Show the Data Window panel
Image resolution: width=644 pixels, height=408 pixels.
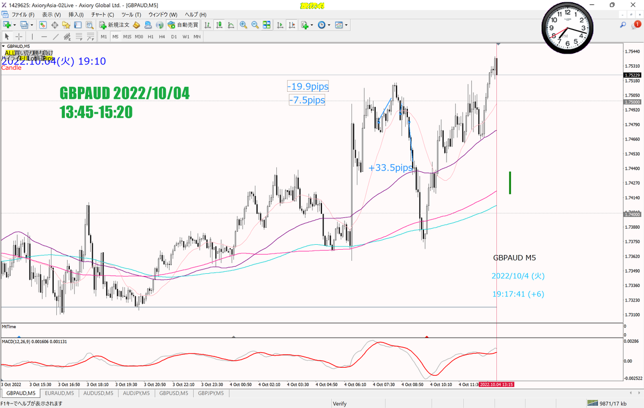55,25
